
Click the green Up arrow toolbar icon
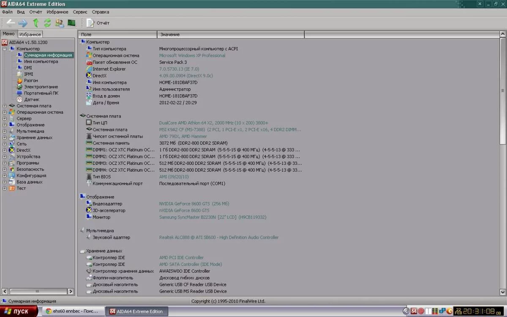(36, 23)
